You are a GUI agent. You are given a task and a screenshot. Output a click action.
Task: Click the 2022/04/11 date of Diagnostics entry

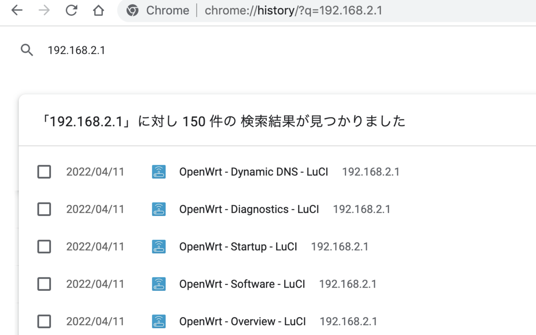[95, 209]
